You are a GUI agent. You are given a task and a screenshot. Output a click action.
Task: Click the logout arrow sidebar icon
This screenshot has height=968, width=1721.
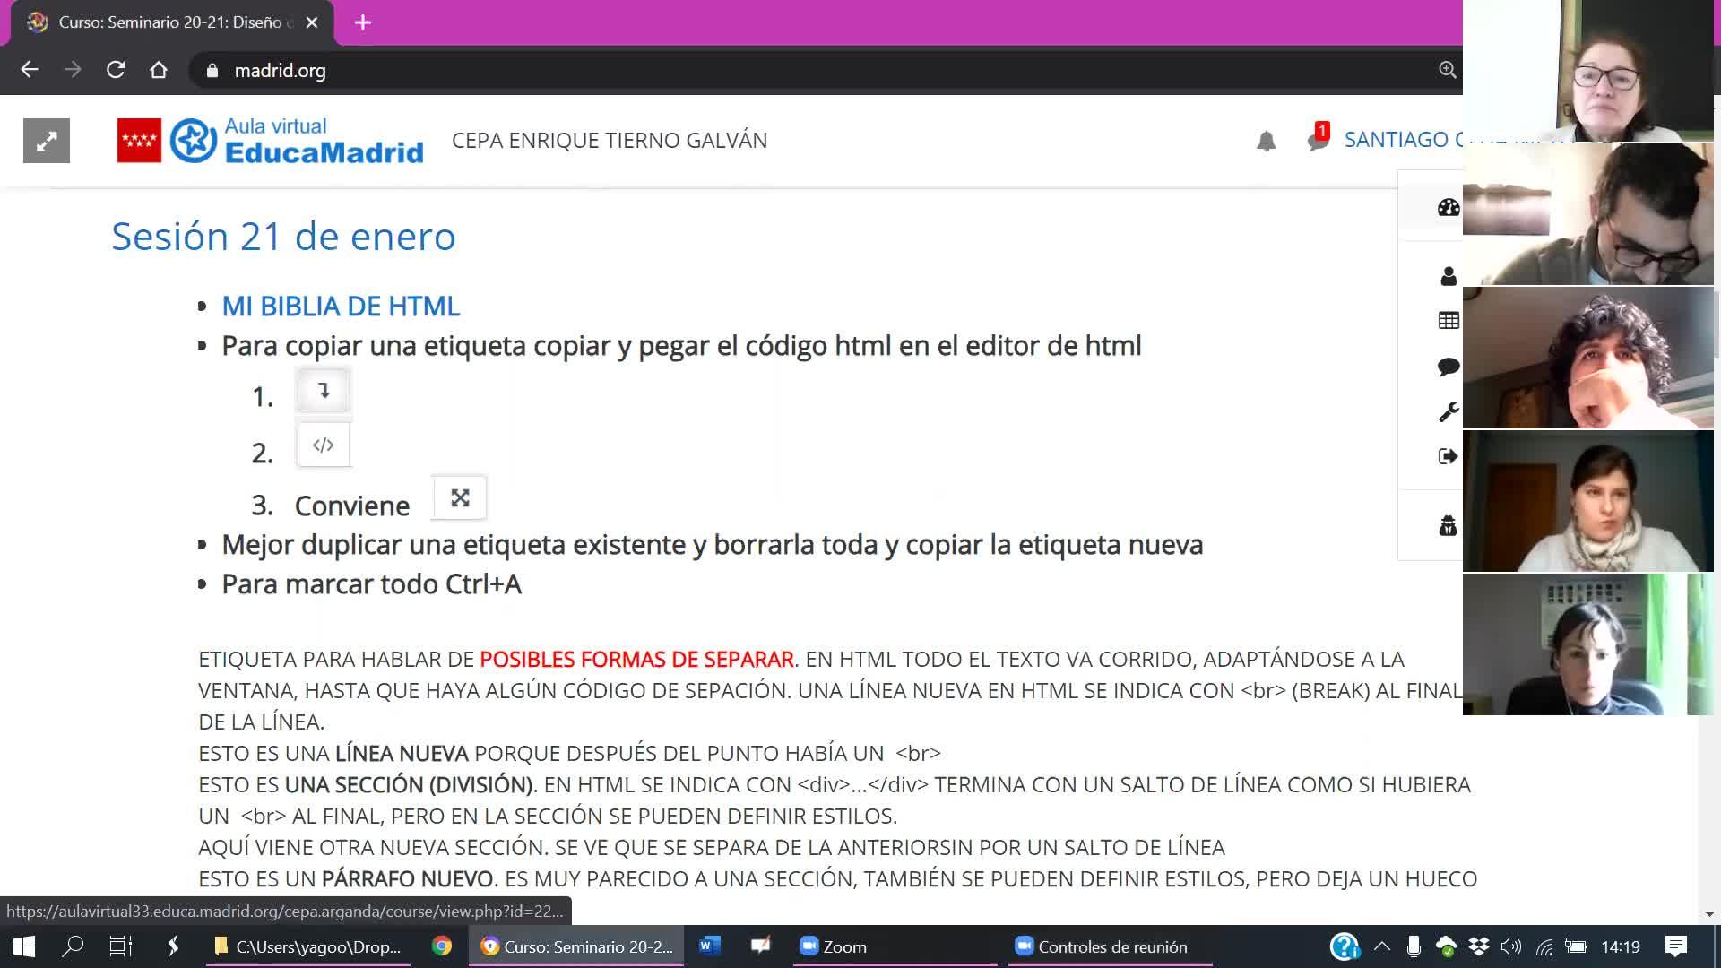(1448, 456)
